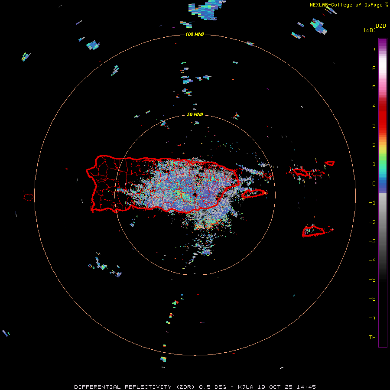Image resolution: width=390 pixels, height=390 pixels.
Task: Click the -3 tick on the color scale
Action: [x=372, y=241]
